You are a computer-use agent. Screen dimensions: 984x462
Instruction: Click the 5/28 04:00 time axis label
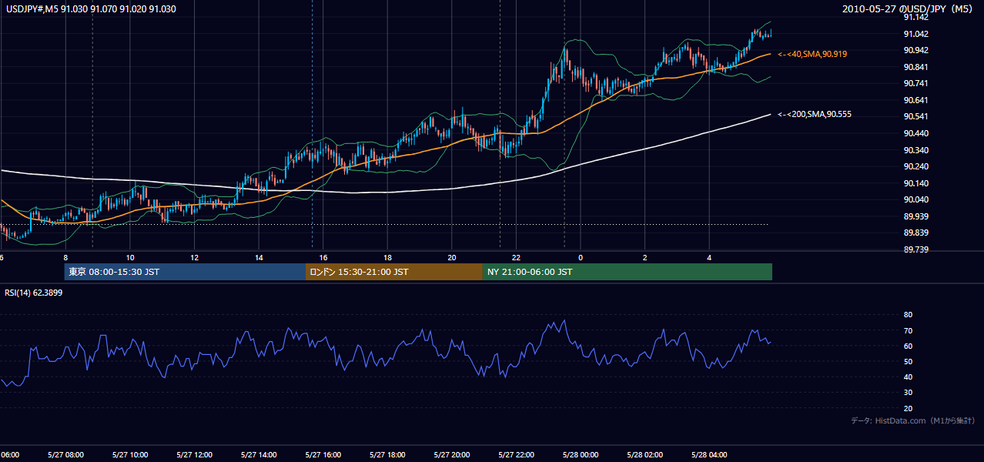click(x=709, y=454)
